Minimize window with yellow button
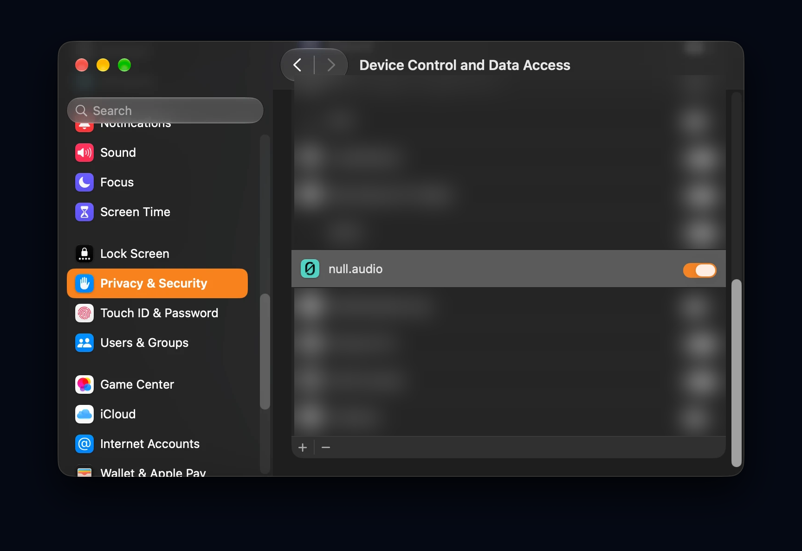The width and height of the screenshot is (802, 551). pos(103,65)
